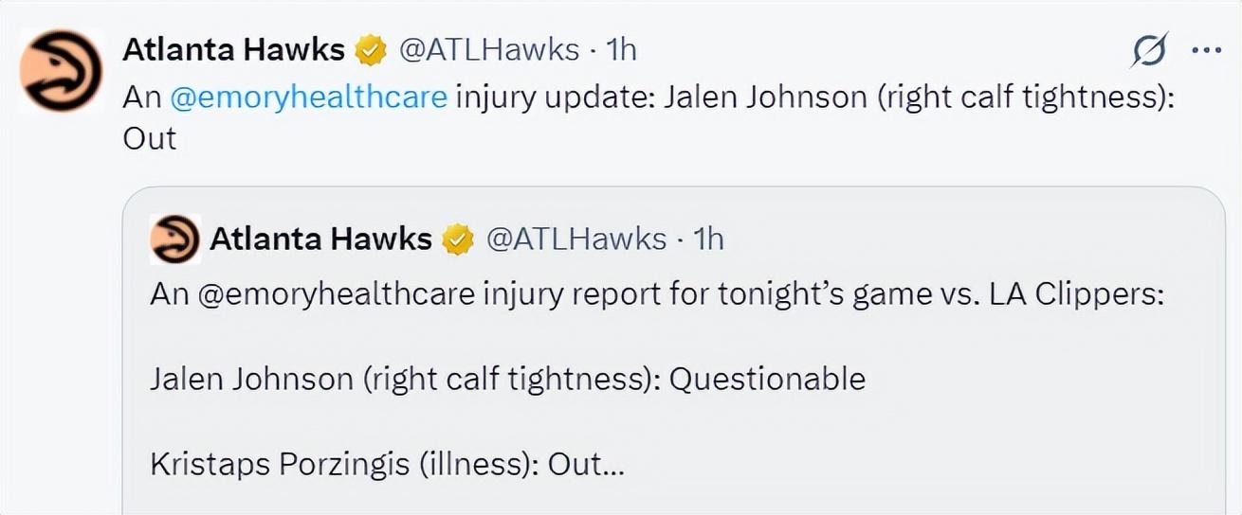
Task: Open the blue @emoryhealthcare mention link
Action: click(308, 97)
